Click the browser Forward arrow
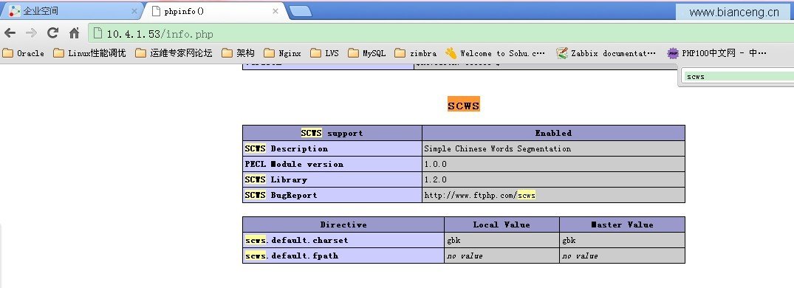 pyautogui.click(x=32, y=33)
